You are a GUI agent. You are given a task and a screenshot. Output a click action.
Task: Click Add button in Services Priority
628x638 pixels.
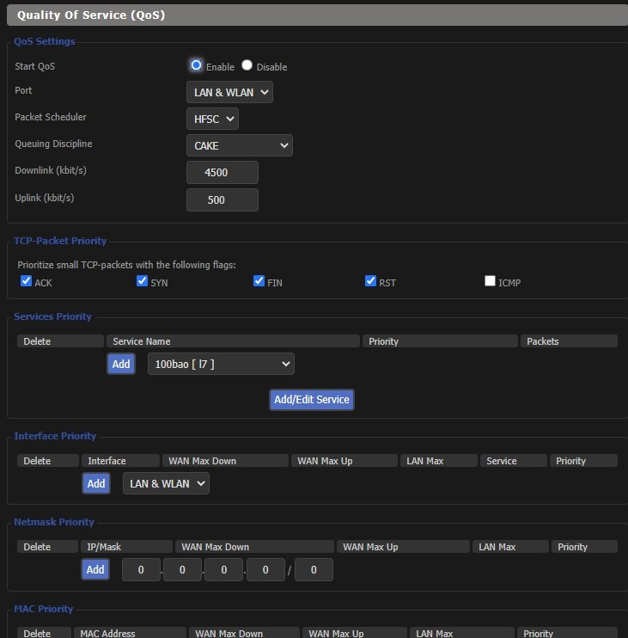pyautogui.click(x=121, y=364)
